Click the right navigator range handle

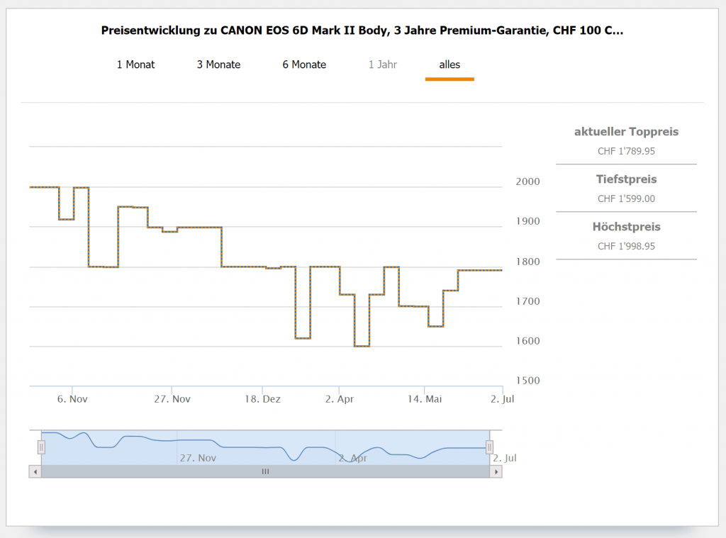489,447
